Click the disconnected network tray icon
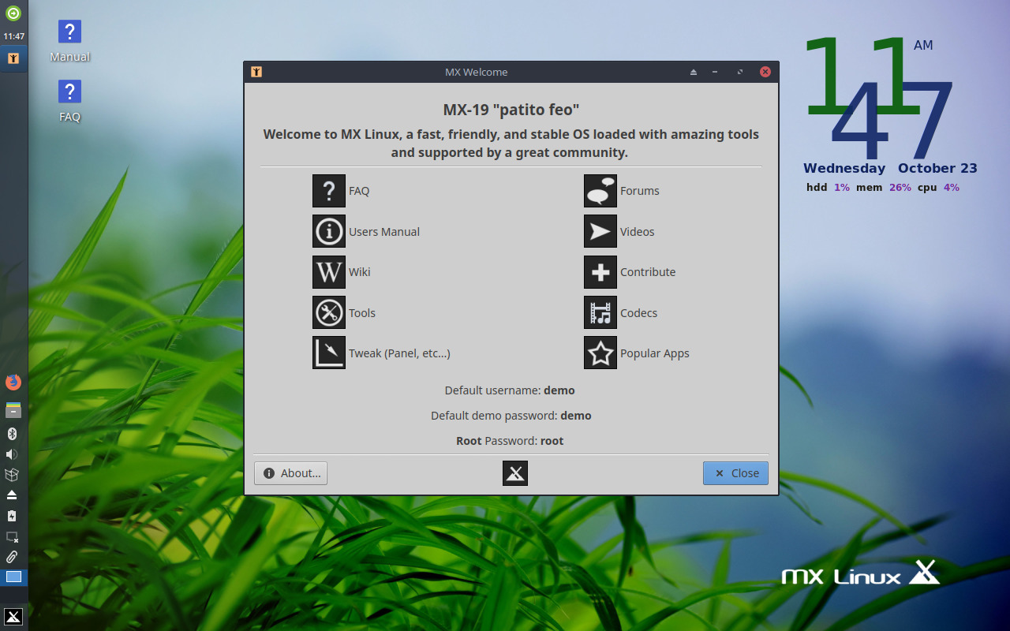Image resolution: width=1010 pixels, height=631 pixels. [12, 536]
